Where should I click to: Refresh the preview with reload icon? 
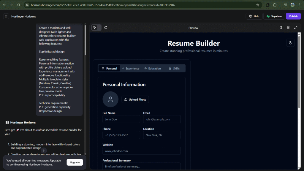(x=106, y=28)
